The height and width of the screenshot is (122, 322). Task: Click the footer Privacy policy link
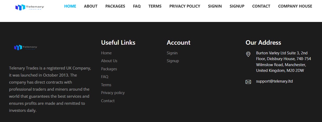113,93
